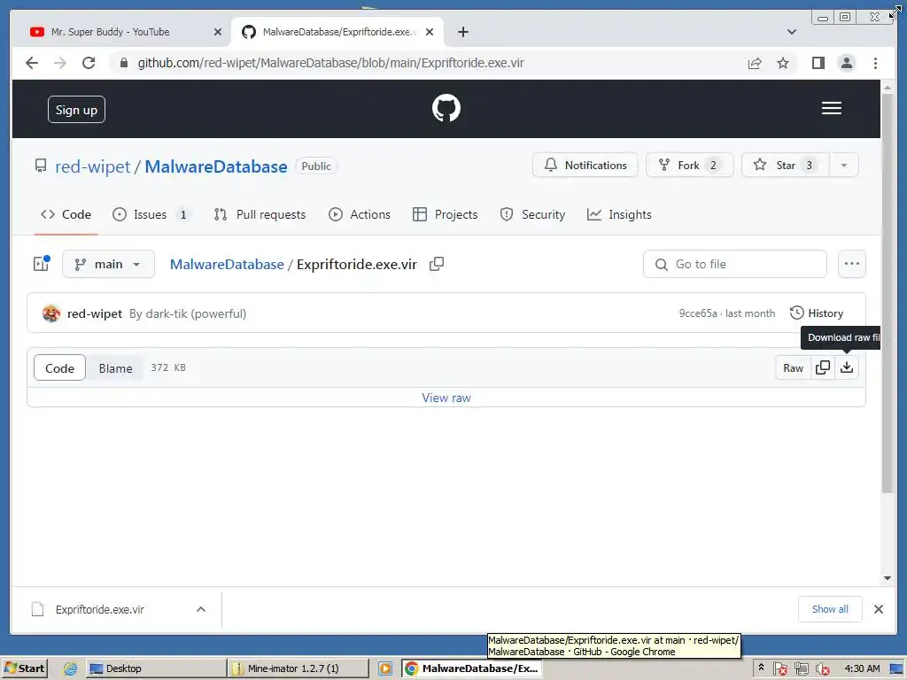Open the Issues tab

pyautogui.click(x=151, y=214)
